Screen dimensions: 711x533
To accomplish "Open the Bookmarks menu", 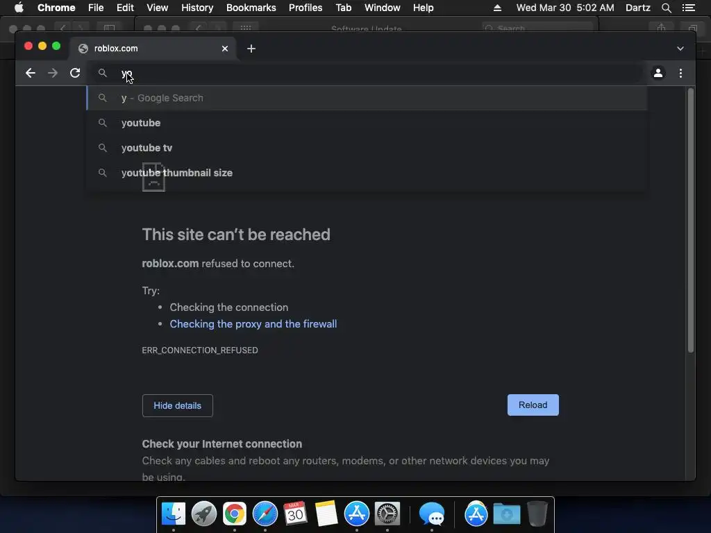I will coord(251,8).
